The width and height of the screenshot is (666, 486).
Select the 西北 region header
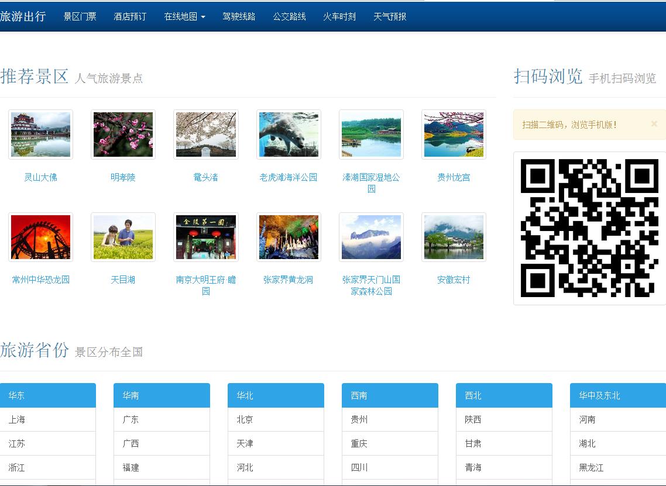coord(504,395)
